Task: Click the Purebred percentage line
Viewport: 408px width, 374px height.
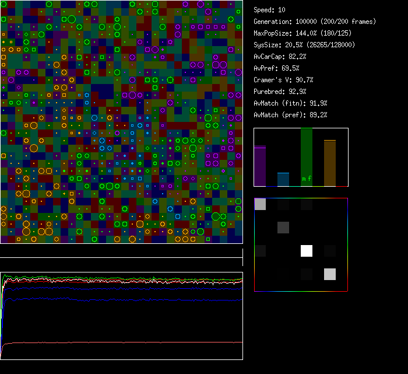Action: click(280, 92)
